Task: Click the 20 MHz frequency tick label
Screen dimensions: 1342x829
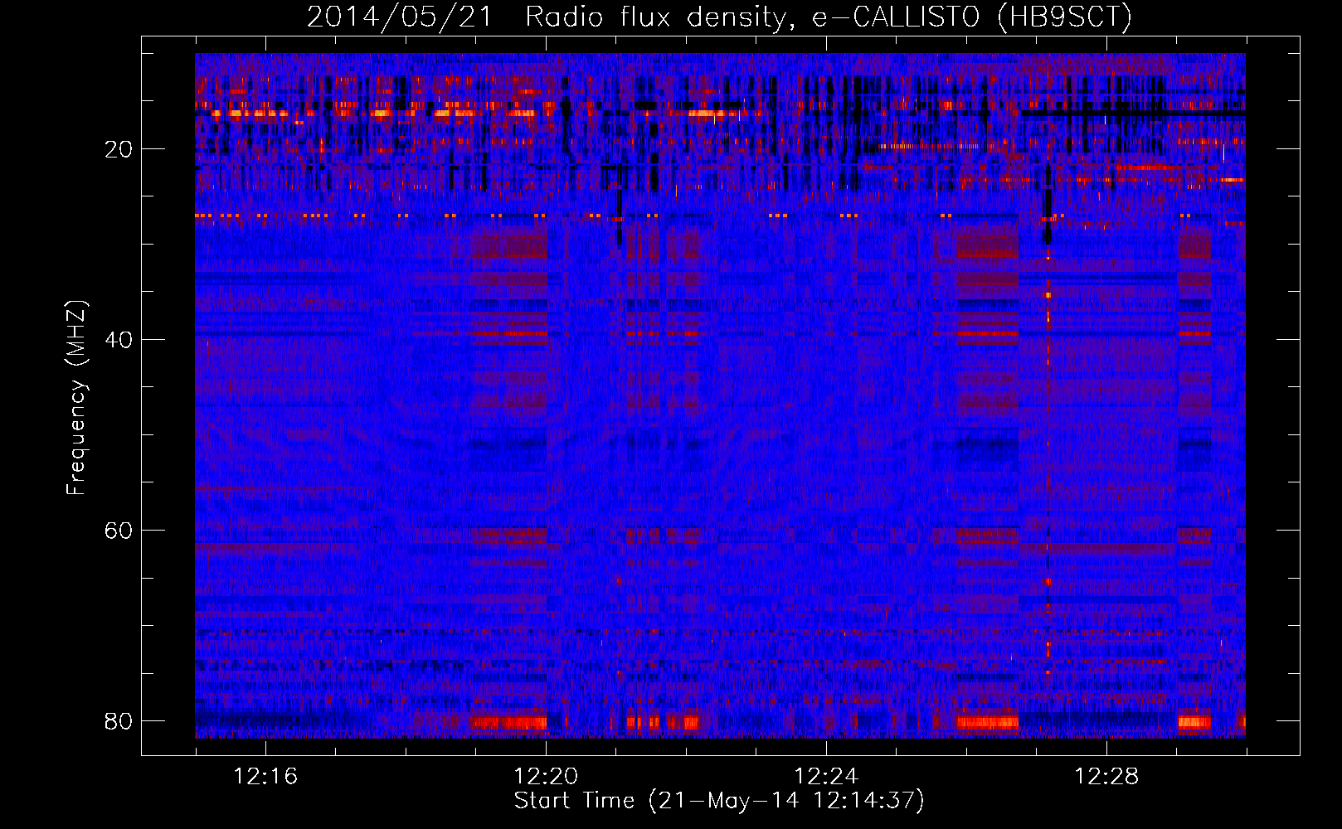Action: click(119, 149)
